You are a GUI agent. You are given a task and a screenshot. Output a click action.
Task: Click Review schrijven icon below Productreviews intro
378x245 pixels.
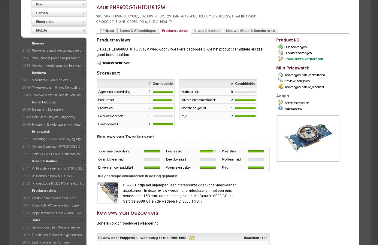point(99,63)
